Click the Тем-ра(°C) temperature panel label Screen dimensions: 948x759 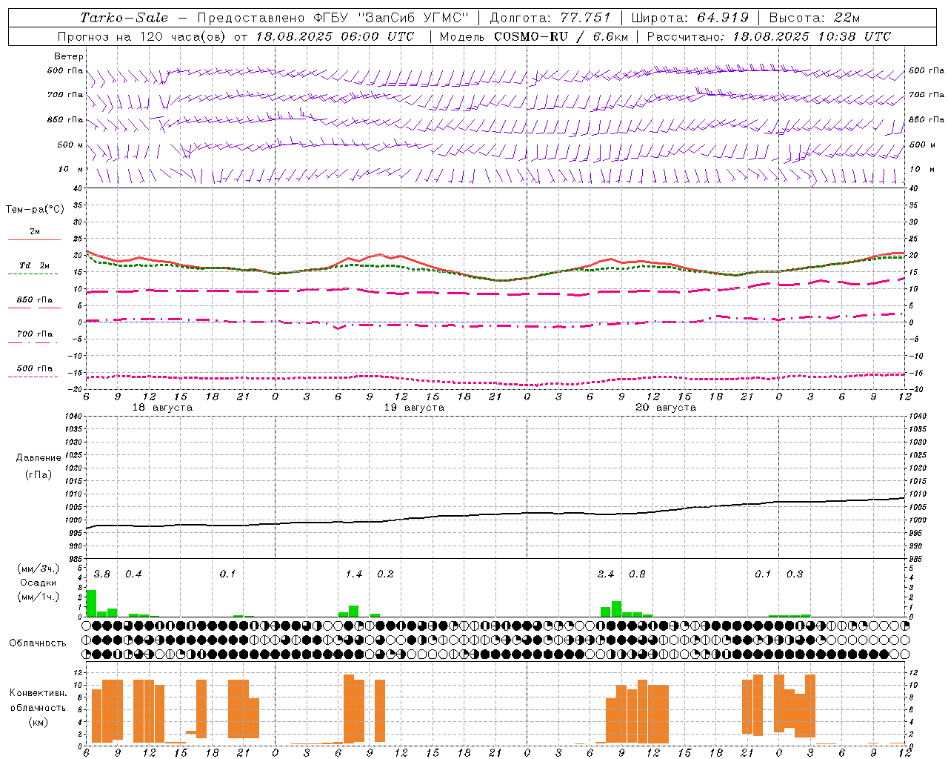(35, 210)
